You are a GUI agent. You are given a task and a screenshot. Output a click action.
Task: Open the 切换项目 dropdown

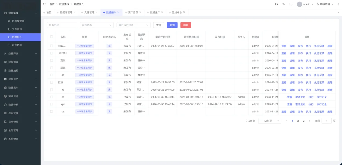pos(325,4)
